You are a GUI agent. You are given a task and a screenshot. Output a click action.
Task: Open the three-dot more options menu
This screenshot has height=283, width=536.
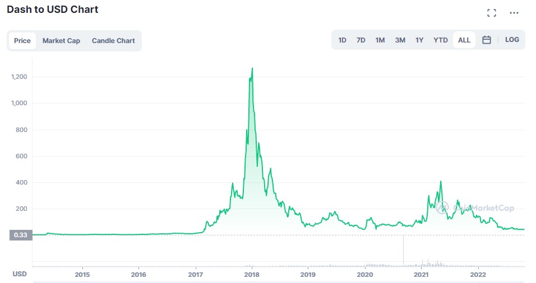[x=514, y=13]
